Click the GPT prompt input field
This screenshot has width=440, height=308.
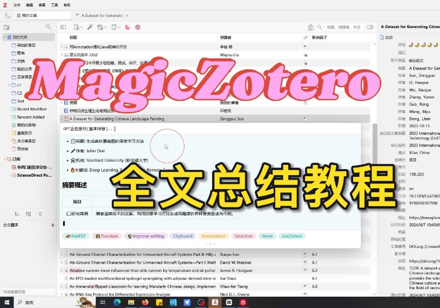pyautogui.click(x=210, y=129)
